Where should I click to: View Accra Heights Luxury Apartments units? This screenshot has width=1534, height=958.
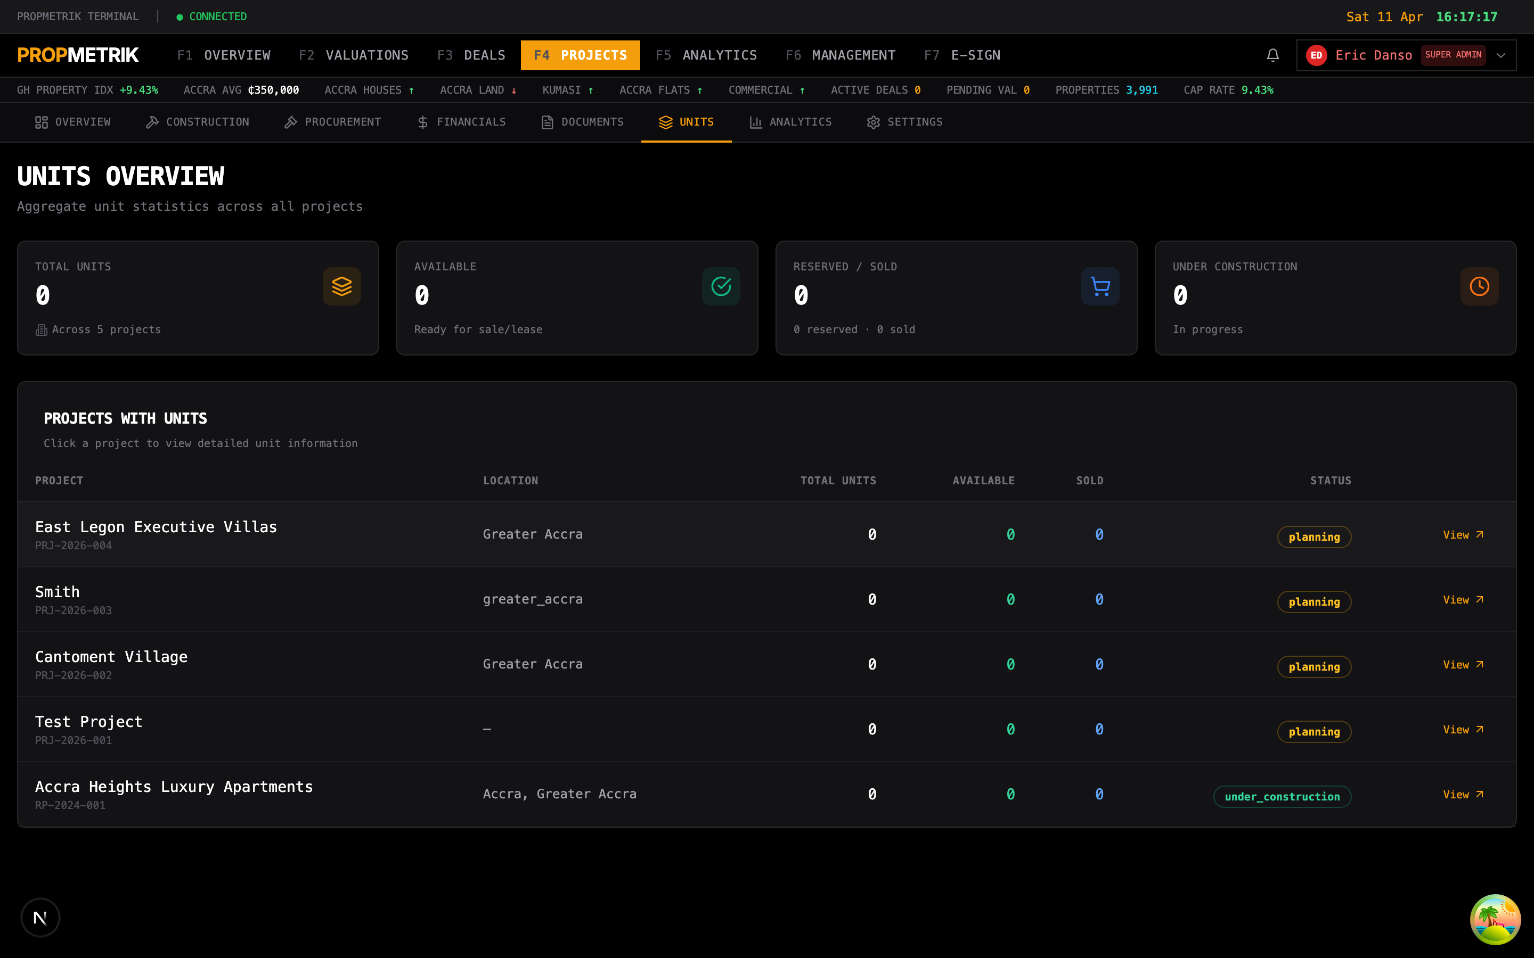(x=1463, y=795)
